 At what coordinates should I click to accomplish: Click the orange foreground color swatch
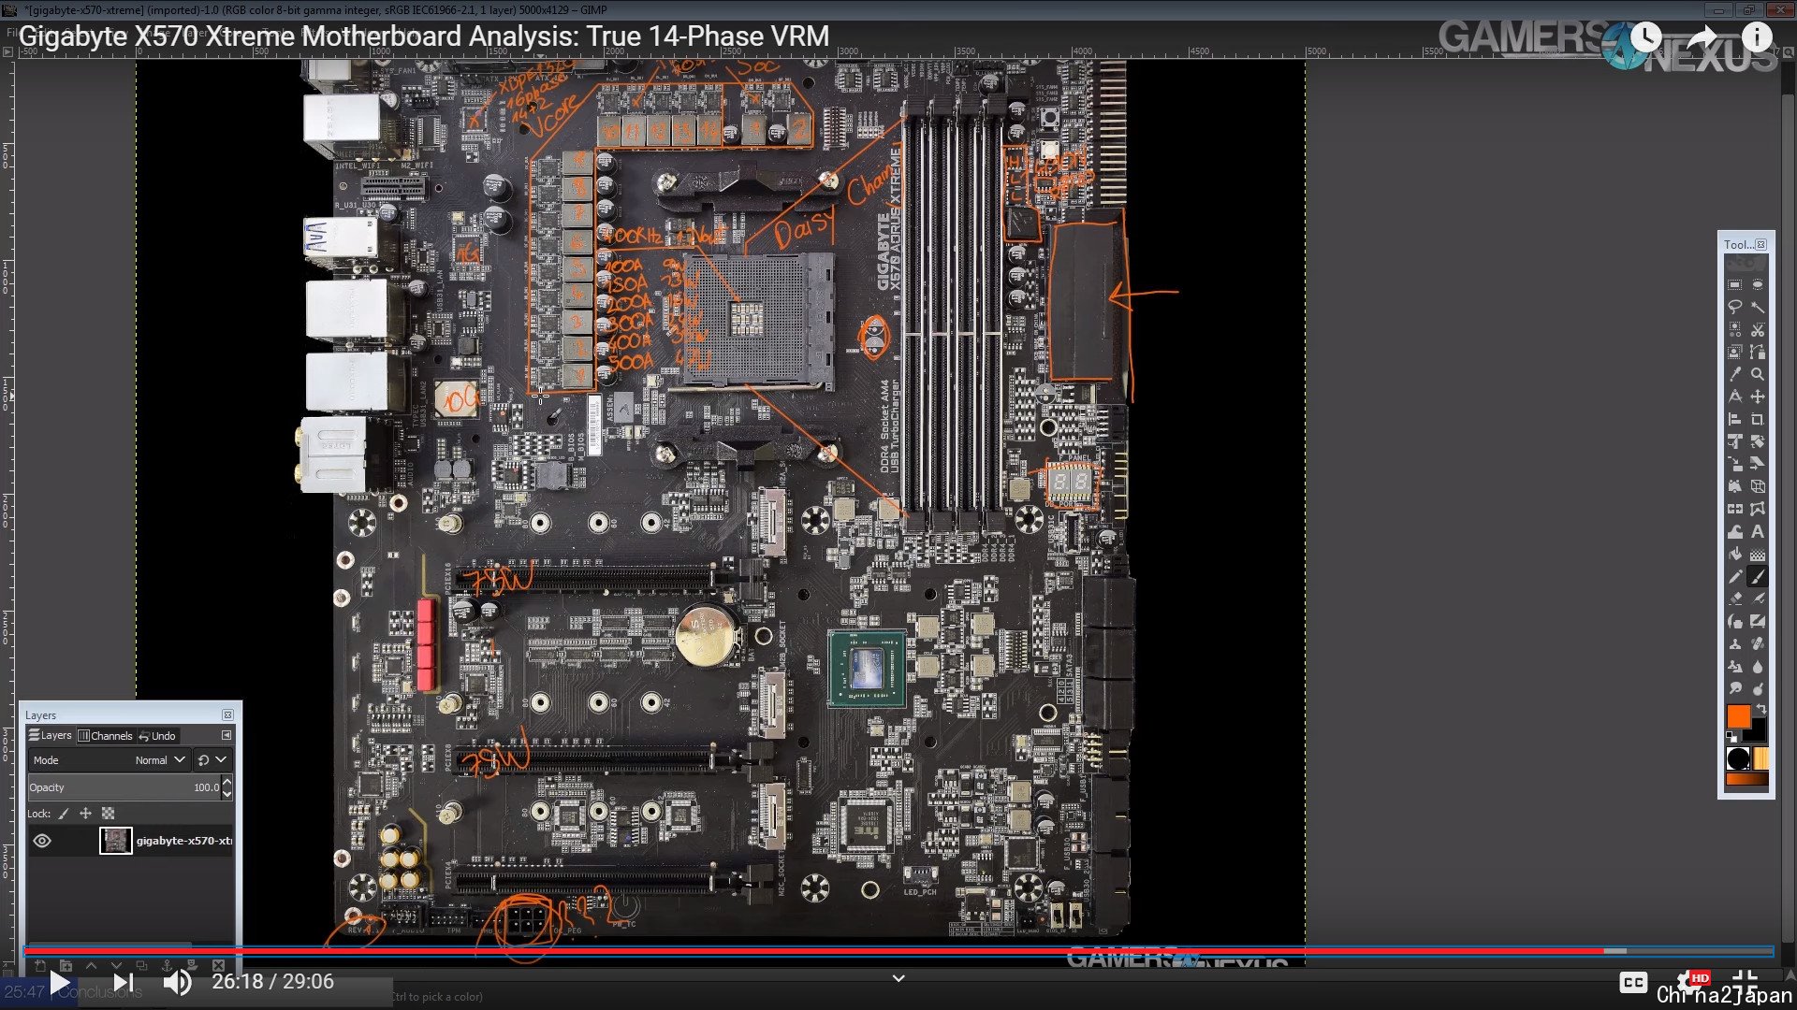[x=1738, y=715]
